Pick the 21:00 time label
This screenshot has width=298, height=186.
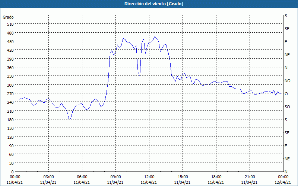[250, 177]
